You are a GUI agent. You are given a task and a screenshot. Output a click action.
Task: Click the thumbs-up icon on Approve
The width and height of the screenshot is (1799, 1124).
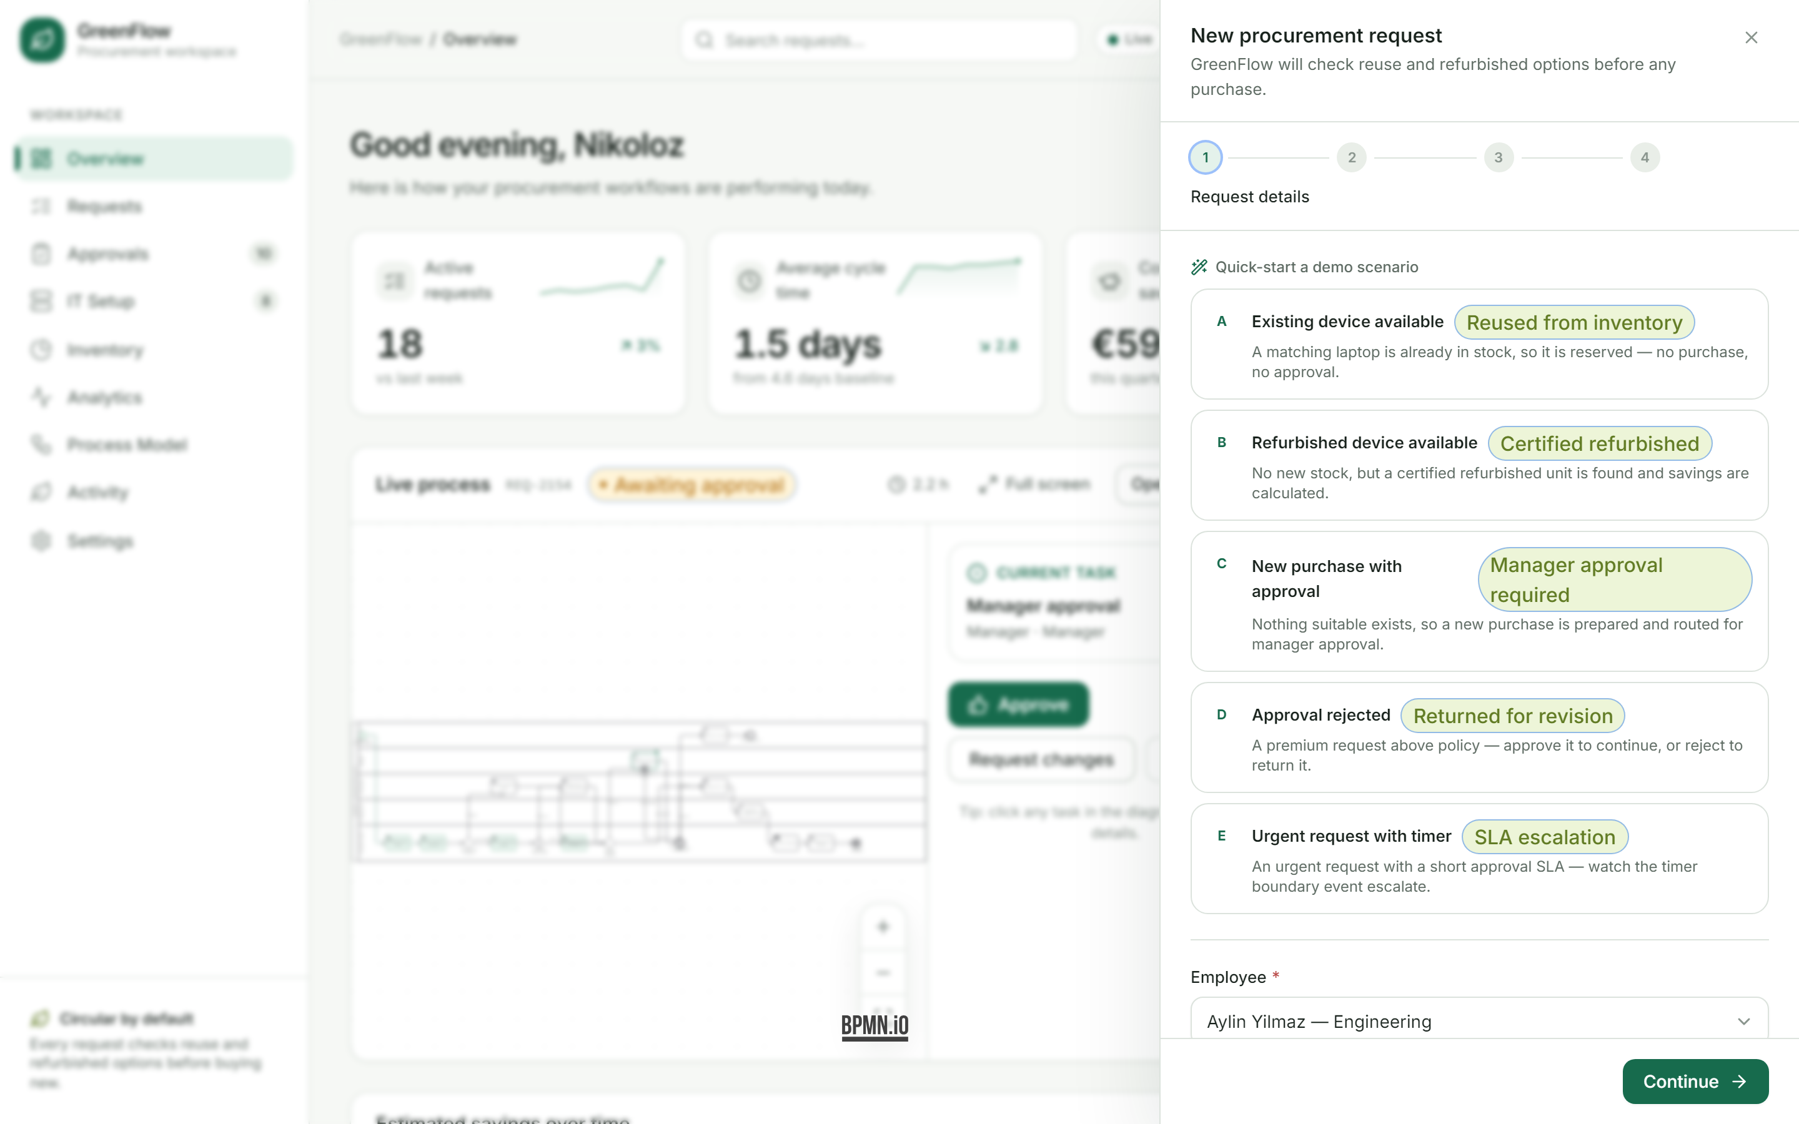978,704
